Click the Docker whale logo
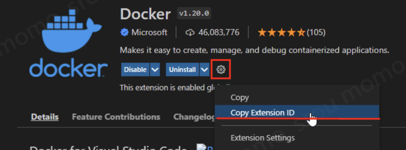Image resolution: width=406 pixels, height=150 pixels. [69, 44]
